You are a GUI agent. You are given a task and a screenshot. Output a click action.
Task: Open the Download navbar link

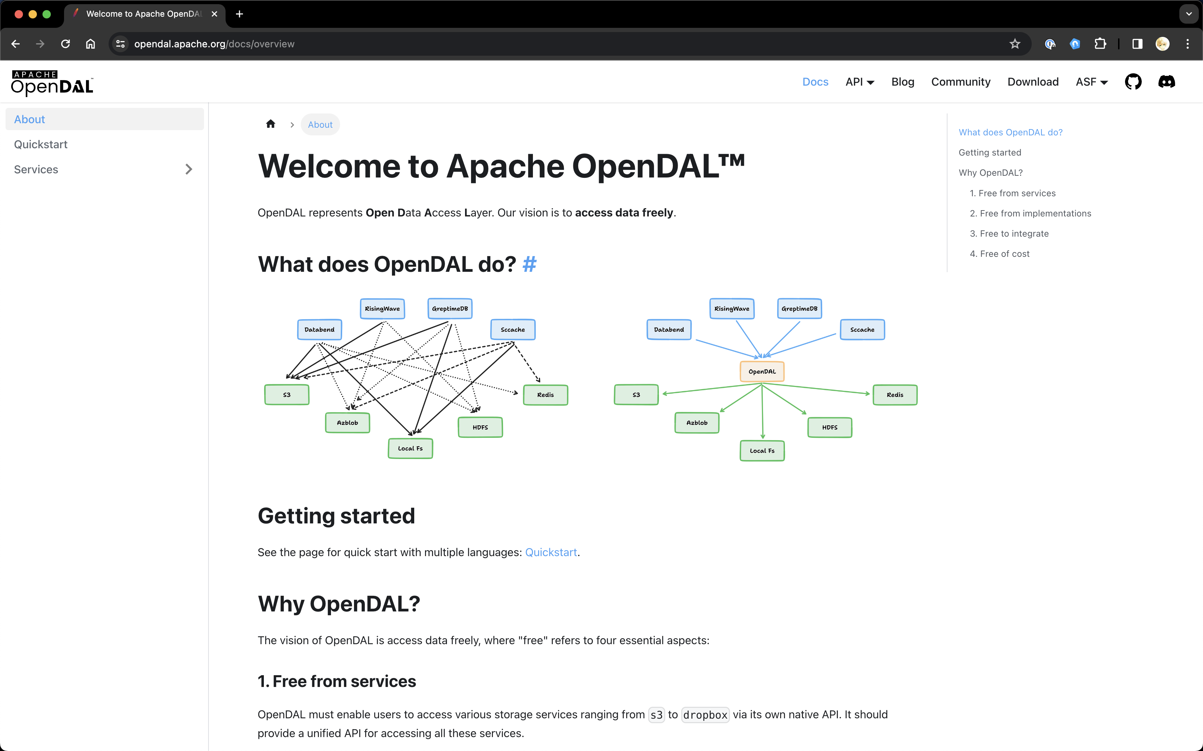click(x=1033, y=82)
